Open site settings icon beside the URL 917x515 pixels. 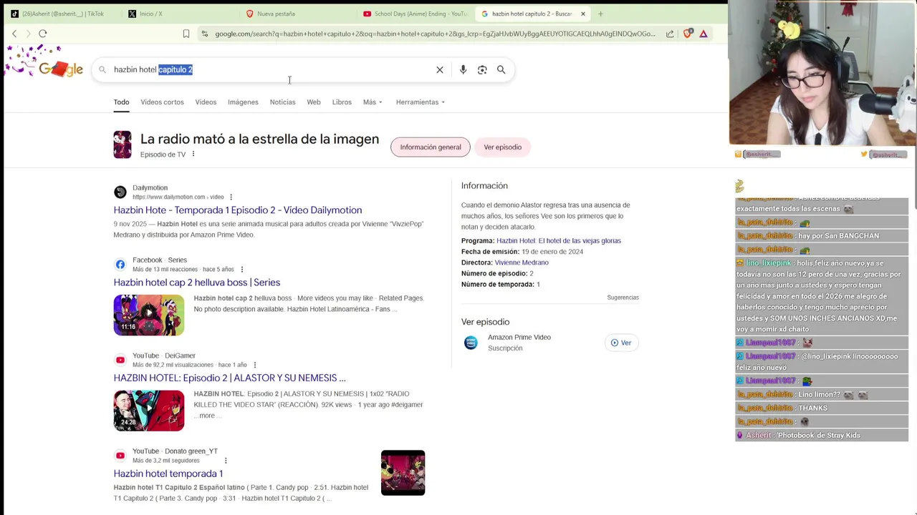pyautogui.click(x=205, y=34)
